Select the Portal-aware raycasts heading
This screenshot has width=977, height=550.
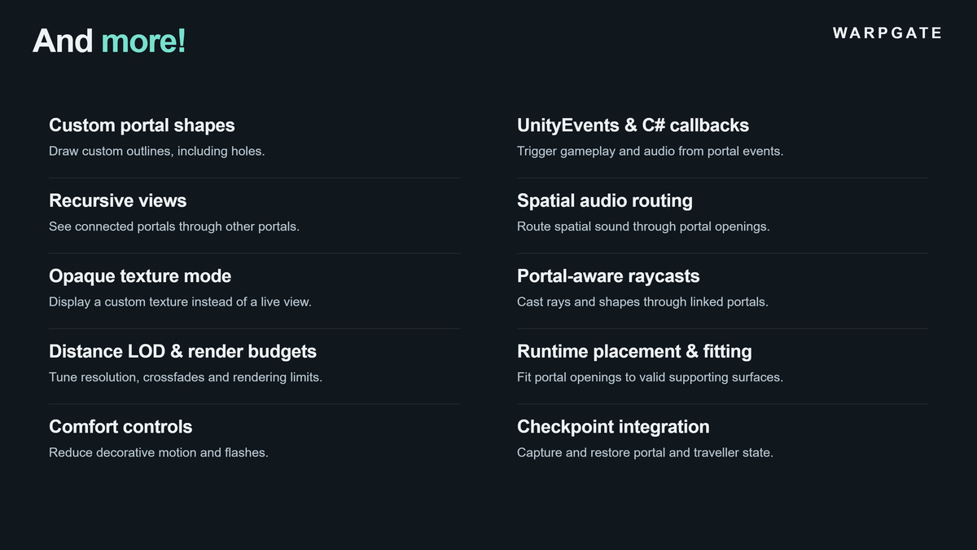pyautogui.click(x=608, y=276)
